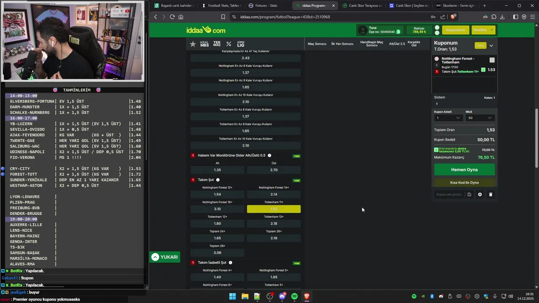This screenshot has width=539, height=303.
Task: Go to the browser home page
Action: click(x=181, y=17)
